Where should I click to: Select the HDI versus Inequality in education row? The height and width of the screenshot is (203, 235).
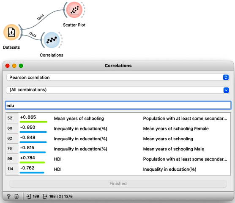(118, 169)
